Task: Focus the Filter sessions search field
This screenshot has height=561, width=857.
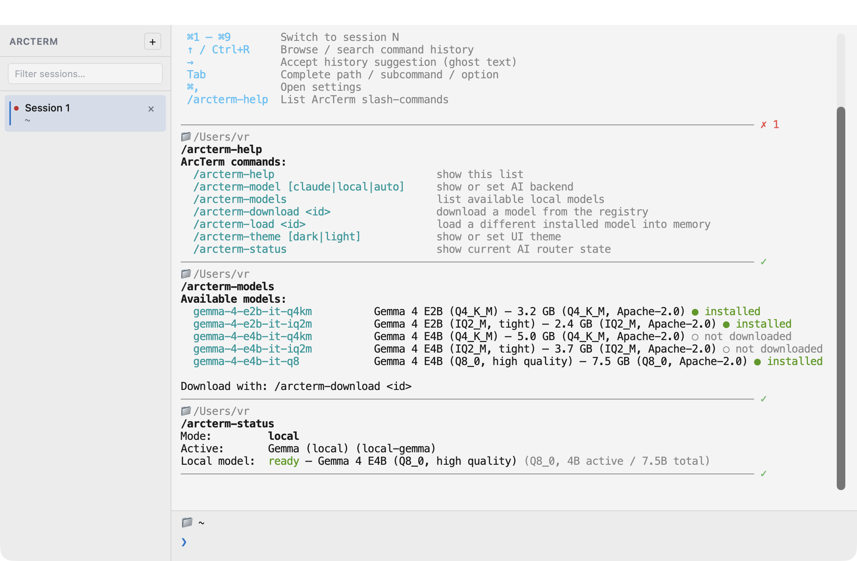Action: pyautogui.click(x=85, y=74)
